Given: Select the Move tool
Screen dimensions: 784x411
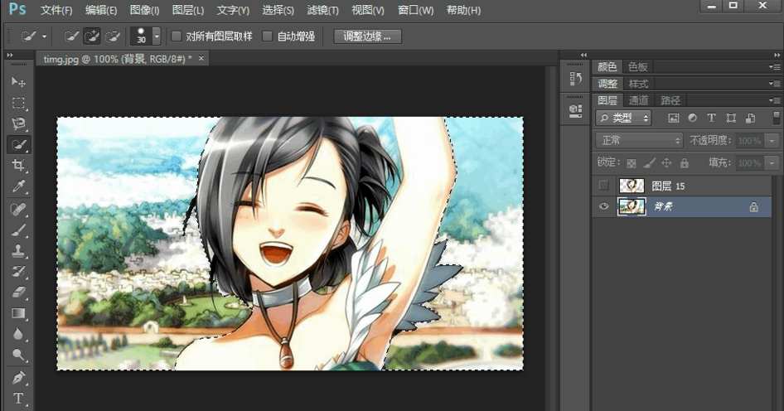Looking at the screenshot, I should click(x=18, y=82).
